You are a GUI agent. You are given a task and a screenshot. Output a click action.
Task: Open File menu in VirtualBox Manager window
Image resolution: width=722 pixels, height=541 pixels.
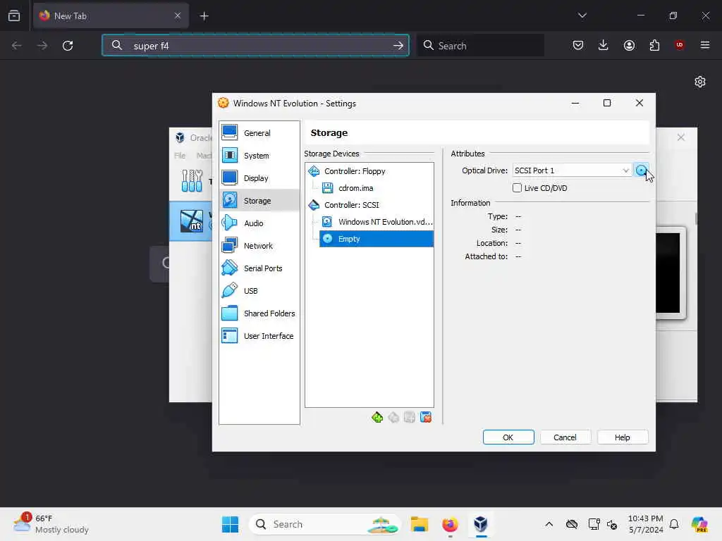[x=180, y=156]
